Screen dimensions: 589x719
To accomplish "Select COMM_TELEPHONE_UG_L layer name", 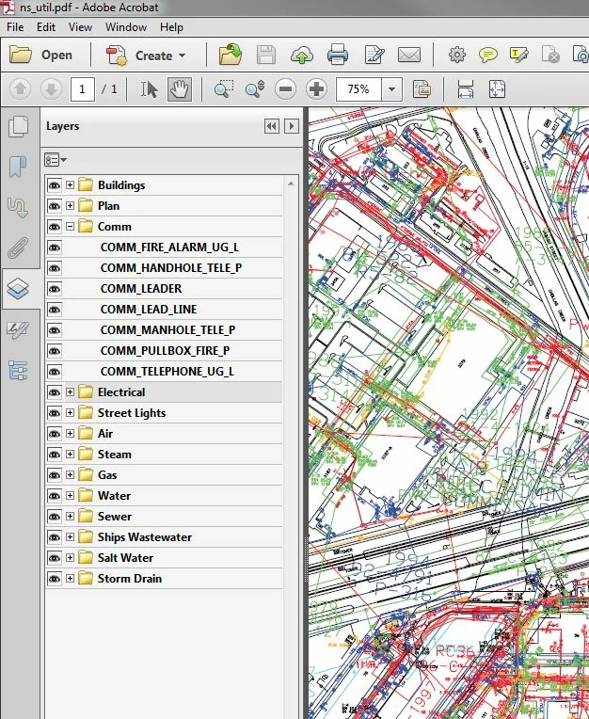I will (x=167, y=372).
